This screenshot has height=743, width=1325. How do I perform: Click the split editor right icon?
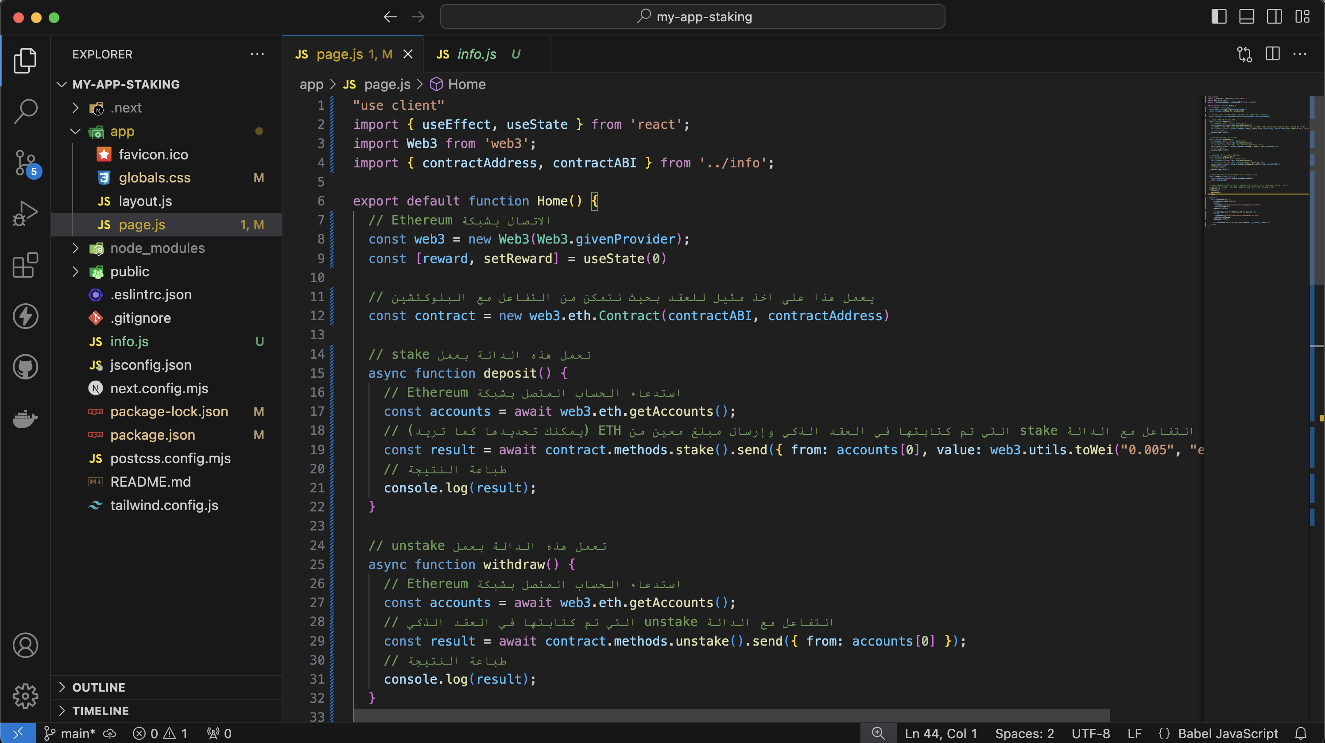pyautogui.click(x=1273, y=54)
